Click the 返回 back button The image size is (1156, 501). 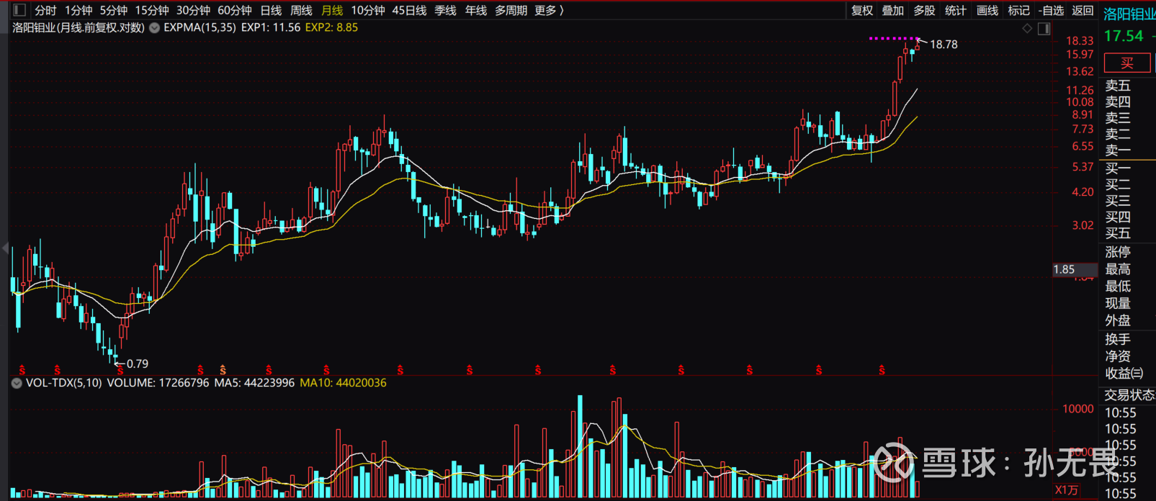tap(1083, 10)
